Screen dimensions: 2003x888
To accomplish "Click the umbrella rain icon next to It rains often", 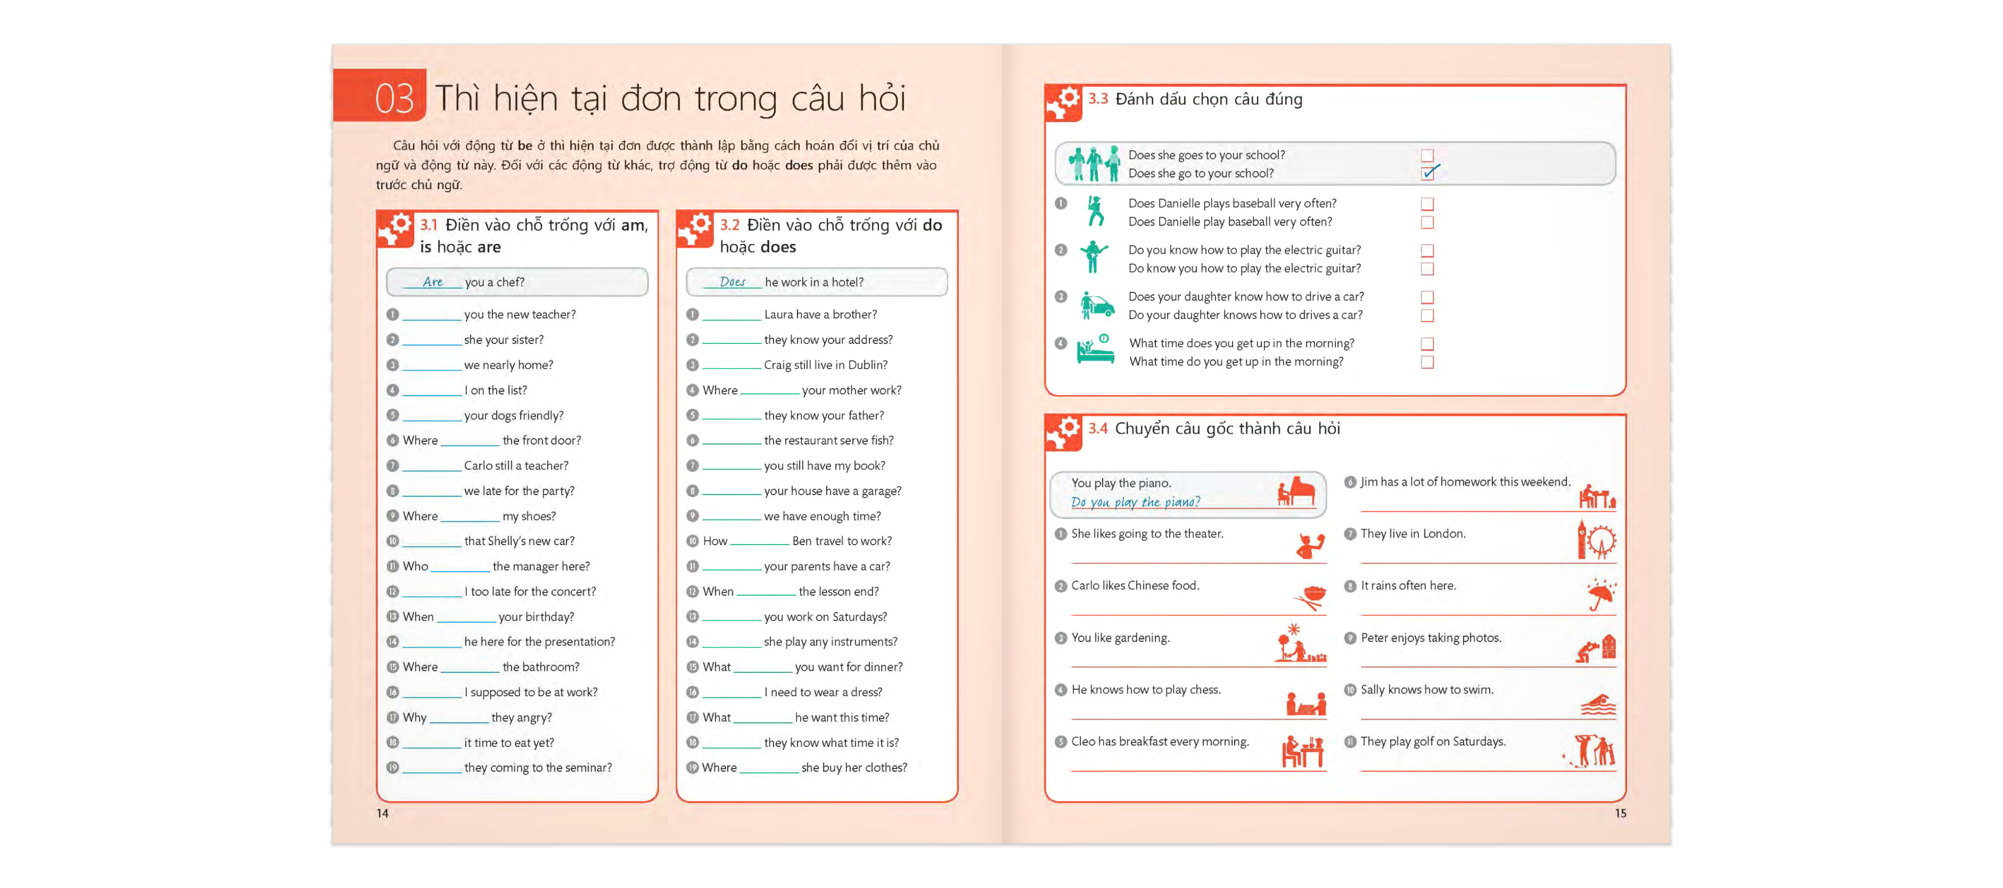I will point(1599,595).
